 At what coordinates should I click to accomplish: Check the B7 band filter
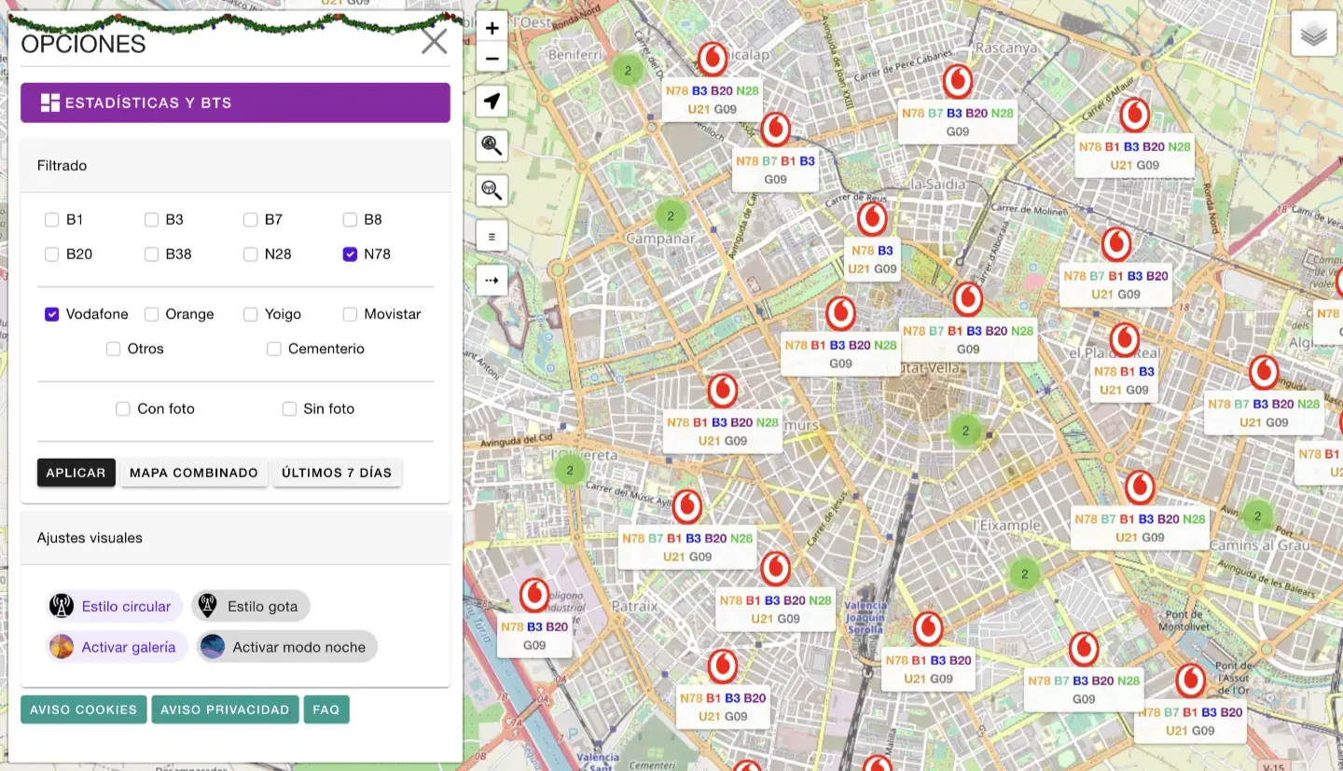[250, 220]
